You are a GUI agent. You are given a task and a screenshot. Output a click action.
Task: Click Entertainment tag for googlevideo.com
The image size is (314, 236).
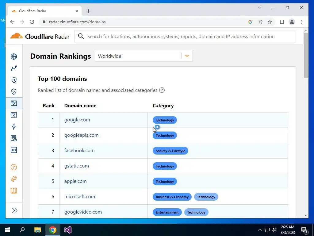[167, 212]
